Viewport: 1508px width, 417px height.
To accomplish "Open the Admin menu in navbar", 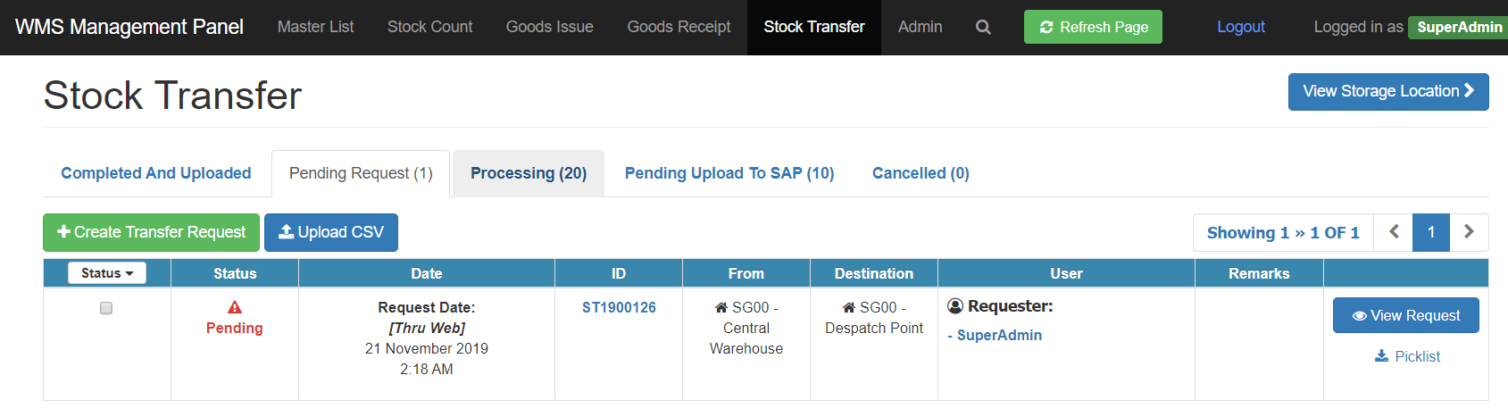I will click(x=920, y=27).
